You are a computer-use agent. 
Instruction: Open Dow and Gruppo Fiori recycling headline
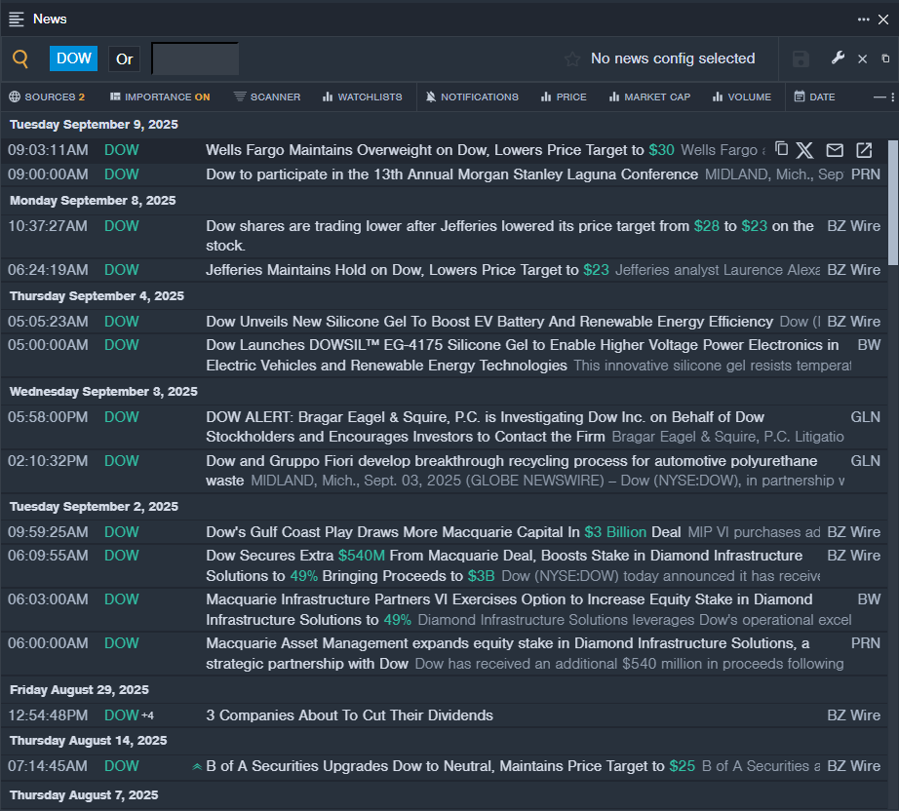tap(512, 471)
